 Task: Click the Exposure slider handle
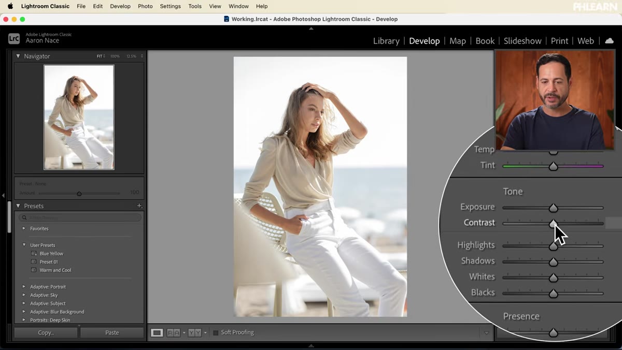(x=553, y=208)
